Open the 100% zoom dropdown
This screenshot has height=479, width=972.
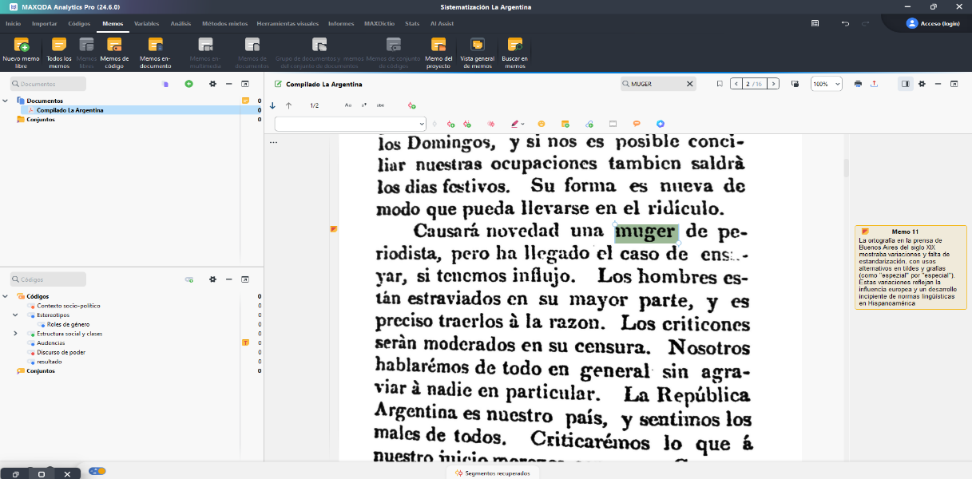tap(827, 84)
